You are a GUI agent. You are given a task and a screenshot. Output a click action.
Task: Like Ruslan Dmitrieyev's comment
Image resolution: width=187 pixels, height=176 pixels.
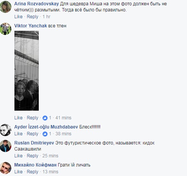click(18, 156)
